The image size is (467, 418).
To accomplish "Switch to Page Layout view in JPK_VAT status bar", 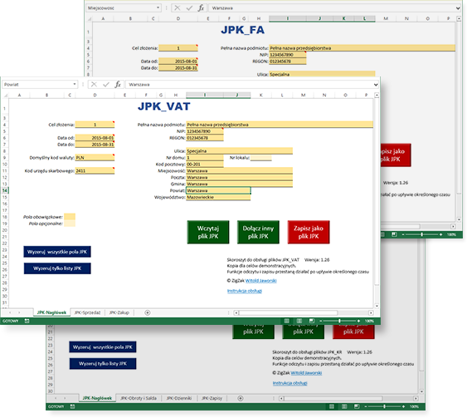I will [x=299, y=321].
